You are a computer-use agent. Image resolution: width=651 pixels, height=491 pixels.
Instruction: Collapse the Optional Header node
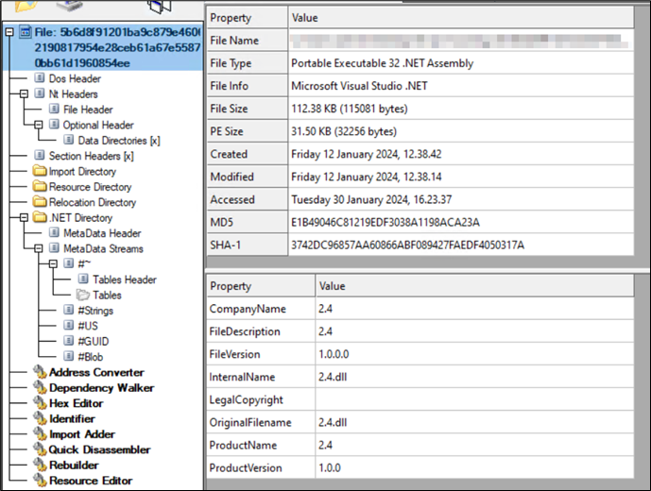39,125
